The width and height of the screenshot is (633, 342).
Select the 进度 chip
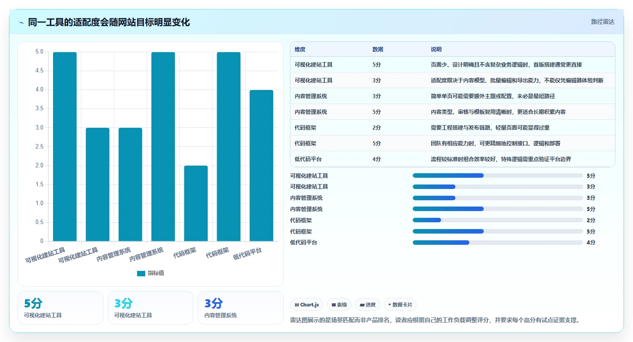(x=367, y=305)
